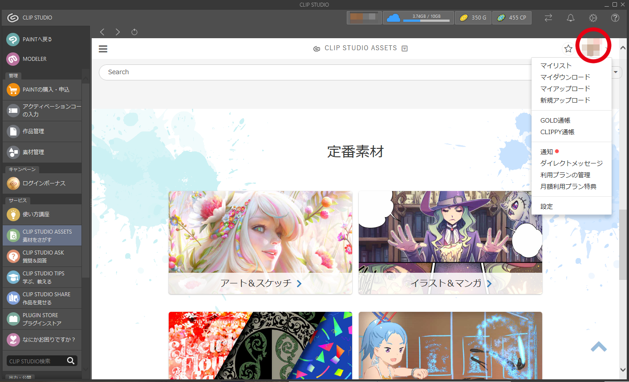Open the dropdown arrow beside the search bar
This screenshot has height=382, width=629.
[x=616, y=72]
